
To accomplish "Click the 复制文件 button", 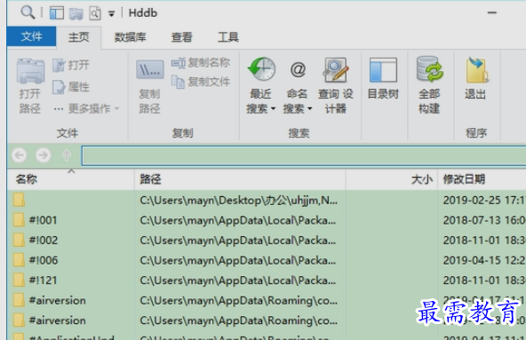I will pos(201,82).
